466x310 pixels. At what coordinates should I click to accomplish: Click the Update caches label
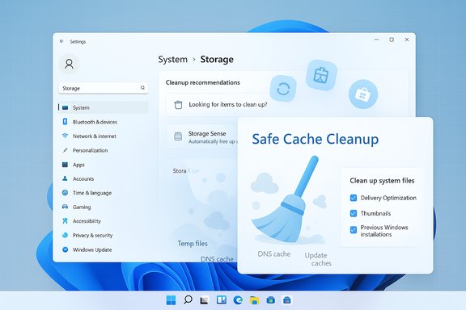click(318, 259)
